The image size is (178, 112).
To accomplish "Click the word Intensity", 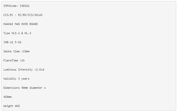I will click(26, 70).
